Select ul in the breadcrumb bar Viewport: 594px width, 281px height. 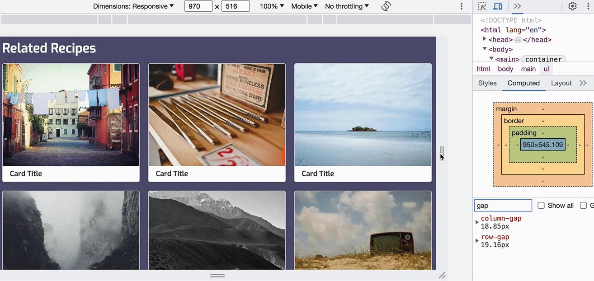click(546, 69)
